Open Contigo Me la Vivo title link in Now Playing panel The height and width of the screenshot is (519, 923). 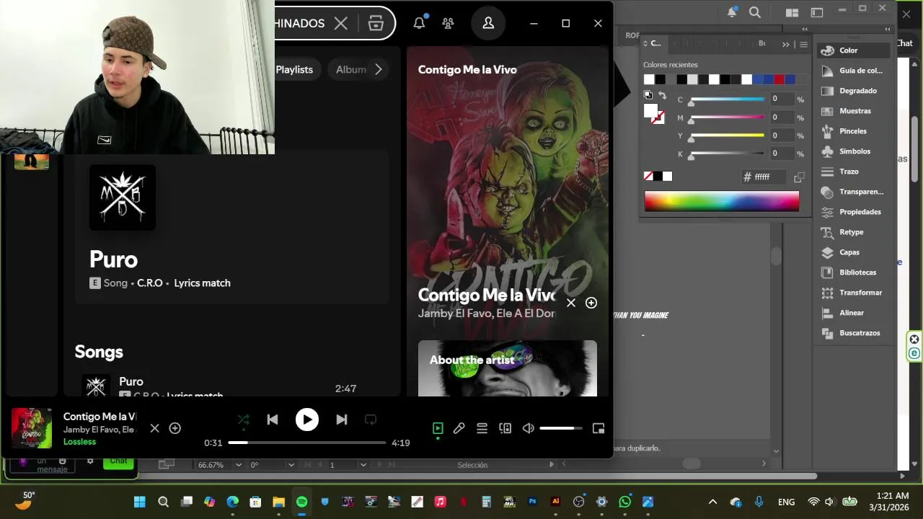coord(487,295)
